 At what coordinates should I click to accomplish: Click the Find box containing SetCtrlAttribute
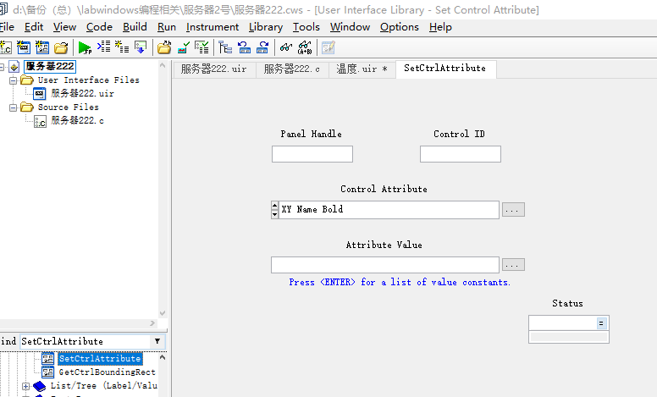(x=85, y=341)
